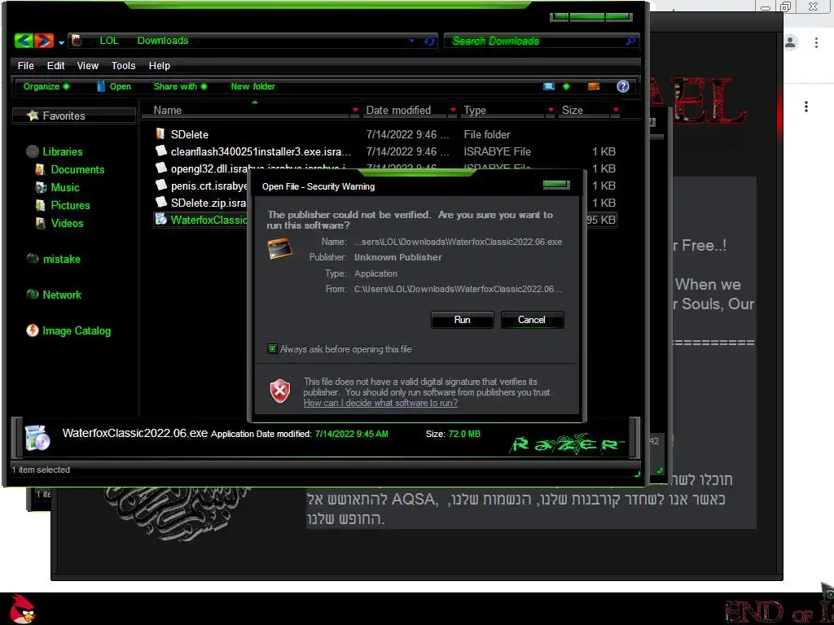Click the Open toolbar button
The width and height of the screenshot is (834, 625).
point(114,86)
